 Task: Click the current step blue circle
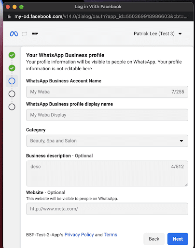click(x=12, y=81)
